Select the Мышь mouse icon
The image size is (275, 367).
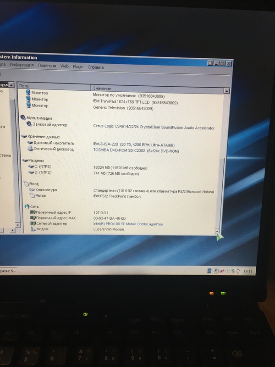click(32, 195)
